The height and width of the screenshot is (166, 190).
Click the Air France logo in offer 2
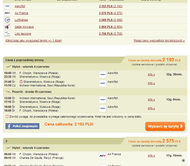point(103,156)
